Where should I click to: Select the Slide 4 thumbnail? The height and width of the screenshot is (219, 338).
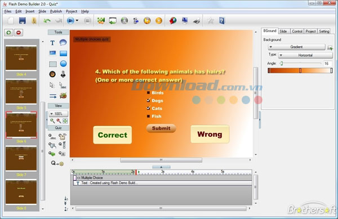click(x=21, y=58)
